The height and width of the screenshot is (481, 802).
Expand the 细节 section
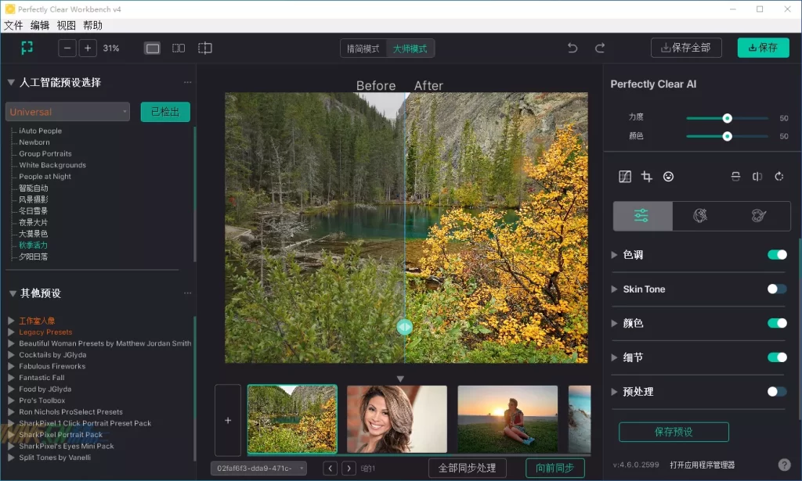pos(614,357)
